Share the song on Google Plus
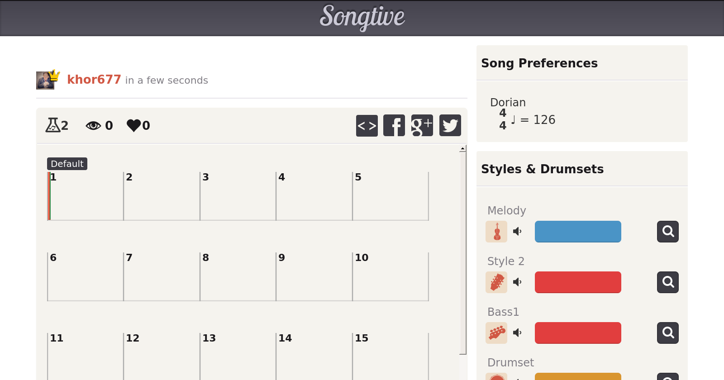 [422, 125]
